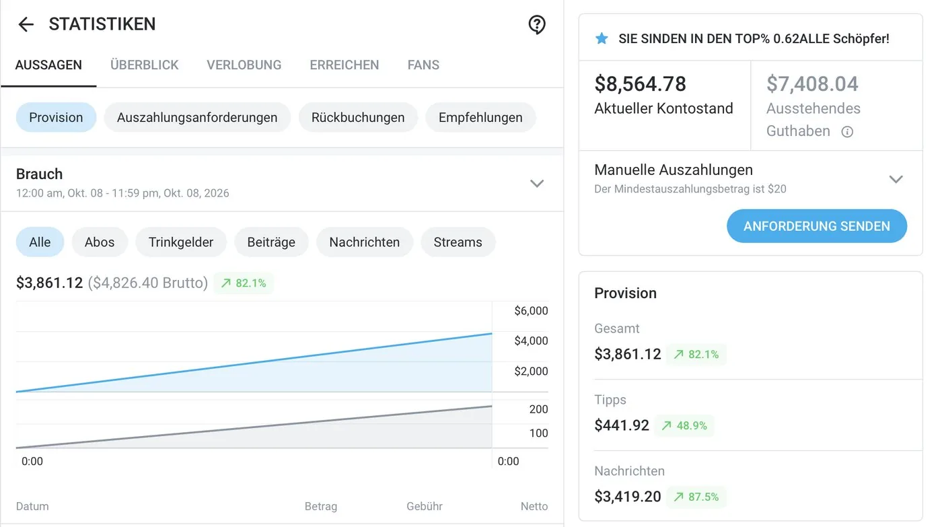This screenshot has width=942, height=527.
Task: Open the VERLOBUNG tab
Action: [x=244, y=65]
